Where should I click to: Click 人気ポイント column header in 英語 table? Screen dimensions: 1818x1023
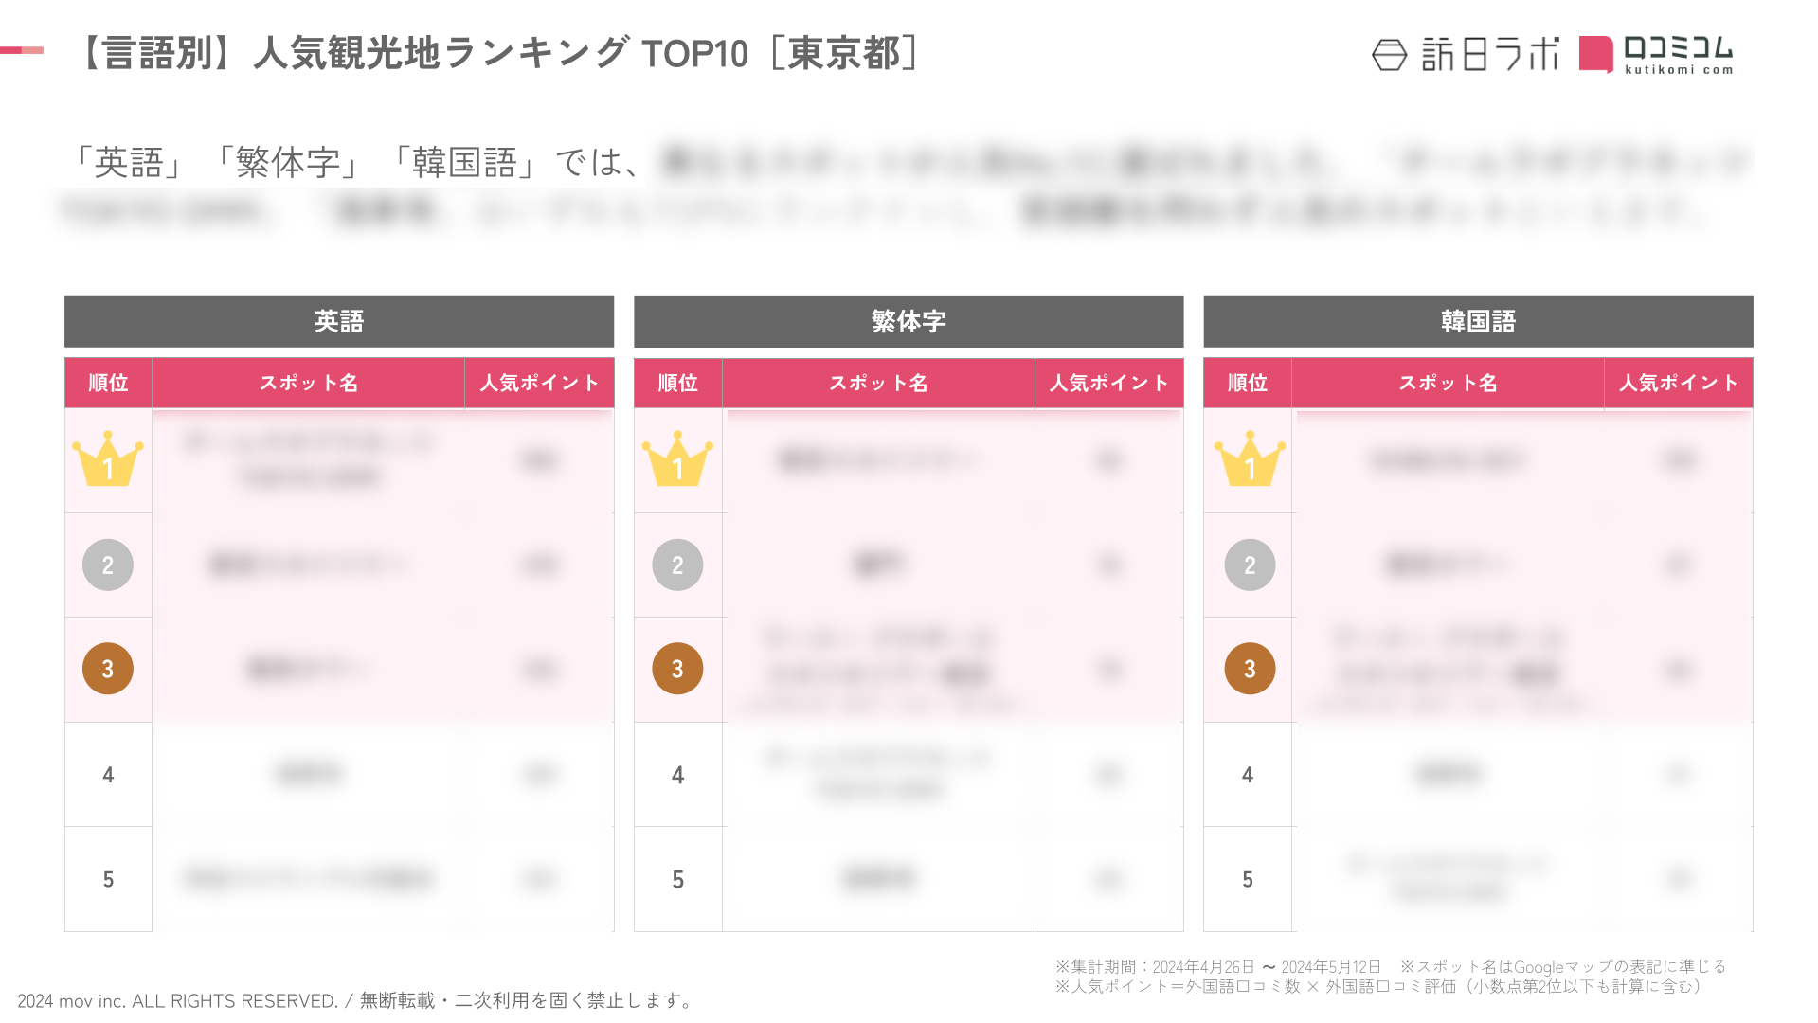539,383
